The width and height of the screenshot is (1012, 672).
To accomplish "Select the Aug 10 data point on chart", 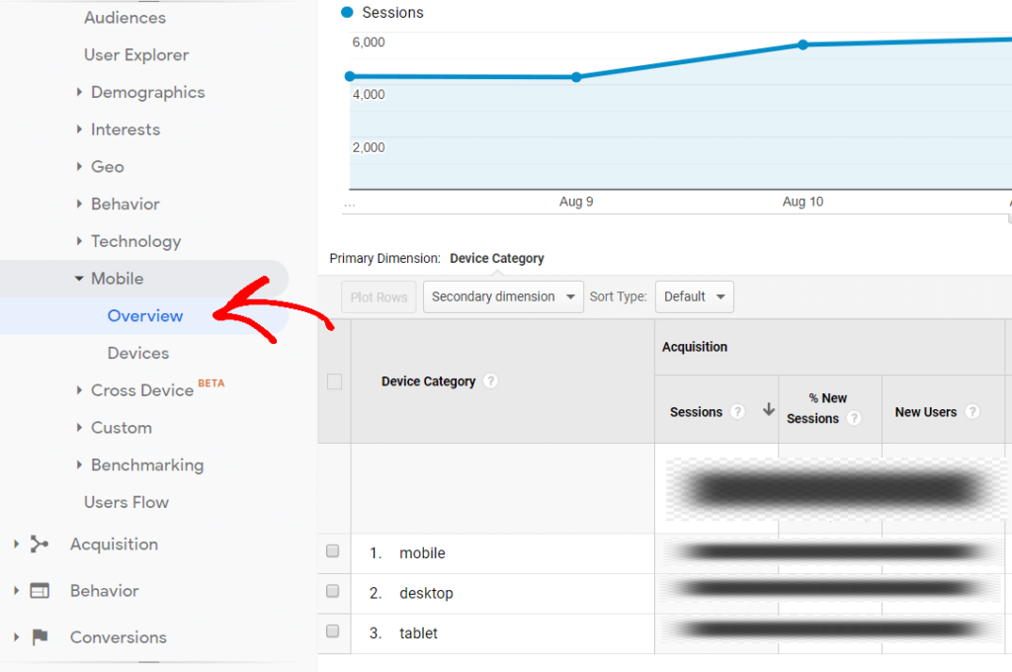I will [802, 44].
